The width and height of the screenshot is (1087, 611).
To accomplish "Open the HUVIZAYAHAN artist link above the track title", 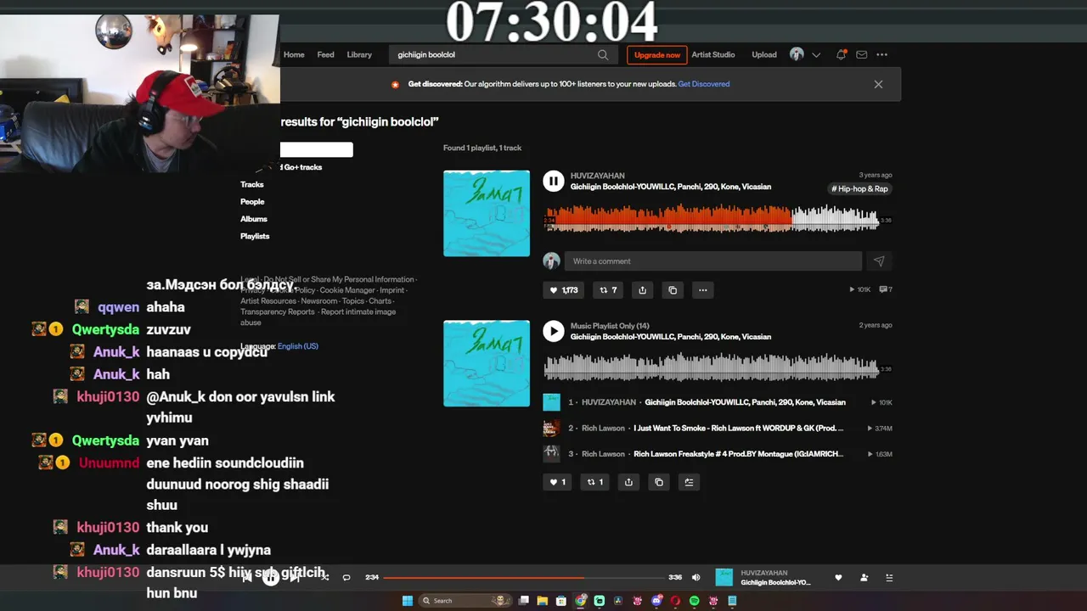I will tap(597, 176).
